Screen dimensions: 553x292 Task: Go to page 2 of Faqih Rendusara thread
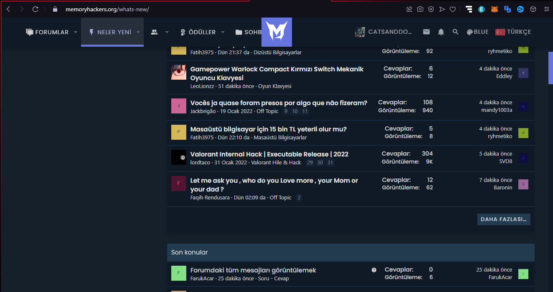click(x=299, y=198)
